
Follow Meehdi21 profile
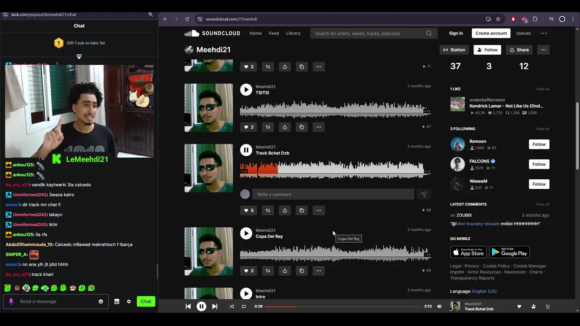coord(488,50)
